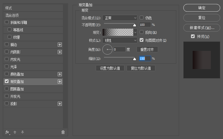Image resolution: width=223 pixels, height=139 pixels.
Task: Enable the 内阴影 checkbox
Action: click(7, 52)
